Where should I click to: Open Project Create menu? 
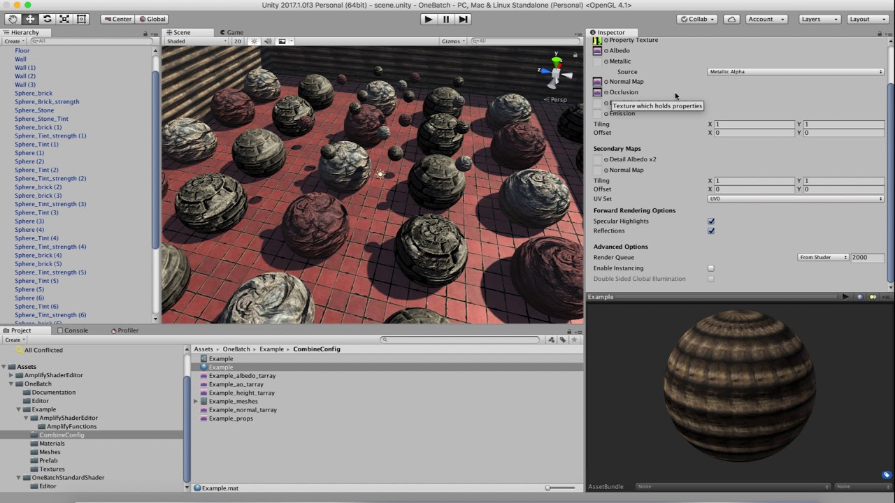point(14,340)
